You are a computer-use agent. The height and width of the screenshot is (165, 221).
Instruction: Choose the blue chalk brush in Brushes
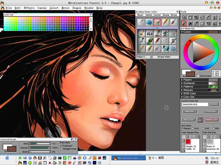point(149,22)
